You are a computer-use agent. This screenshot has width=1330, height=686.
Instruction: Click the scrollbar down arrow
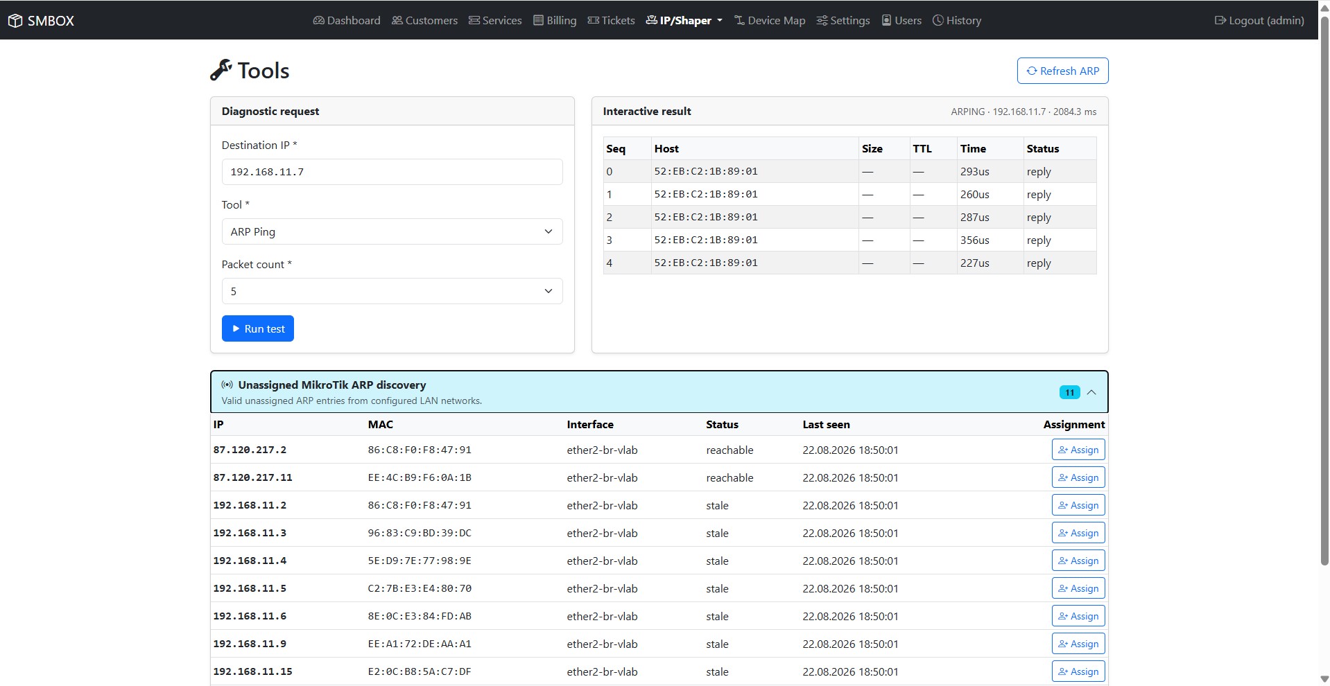[1324, 679]
